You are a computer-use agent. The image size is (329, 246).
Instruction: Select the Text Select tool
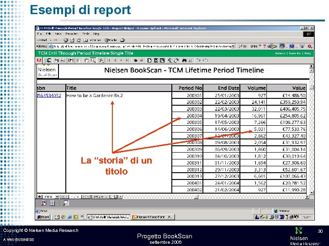101,61
